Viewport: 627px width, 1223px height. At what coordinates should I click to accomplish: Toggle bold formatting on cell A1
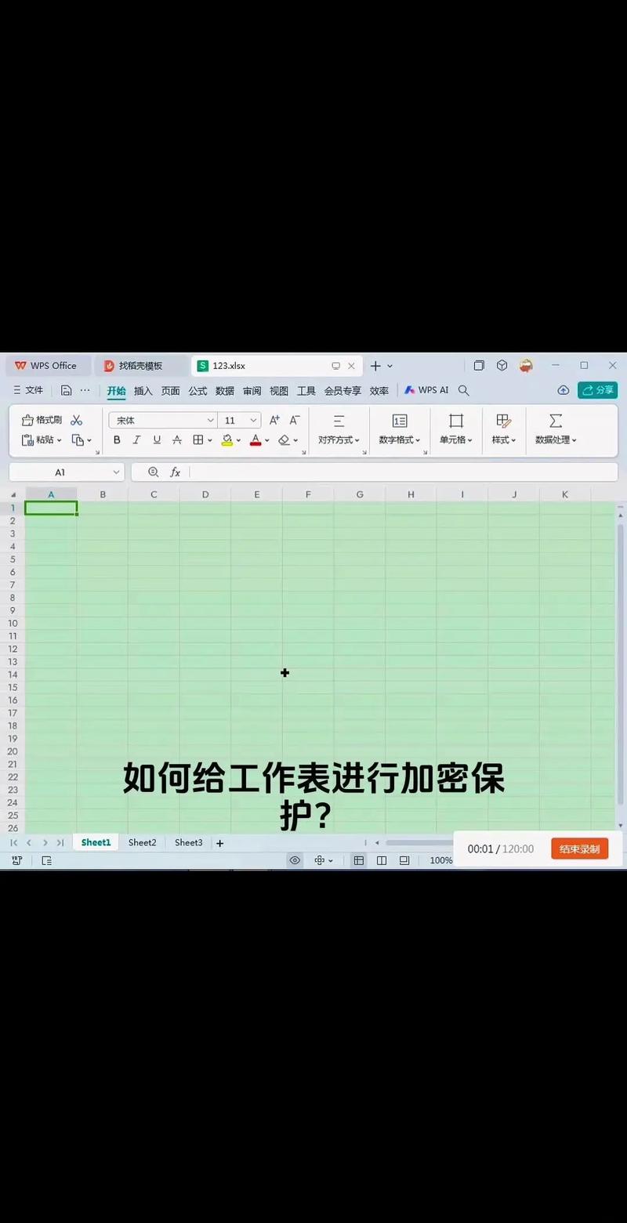(x=116, y=440)
